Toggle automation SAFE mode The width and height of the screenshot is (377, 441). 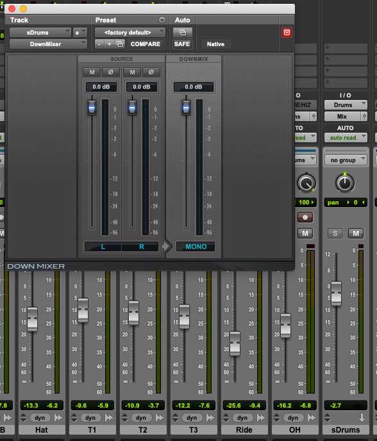pos(182,44)
